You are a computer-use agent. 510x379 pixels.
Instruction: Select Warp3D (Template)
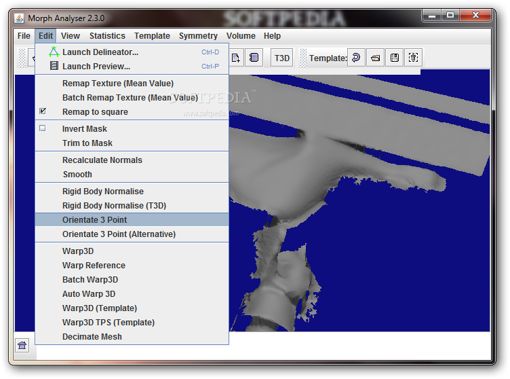132,308
